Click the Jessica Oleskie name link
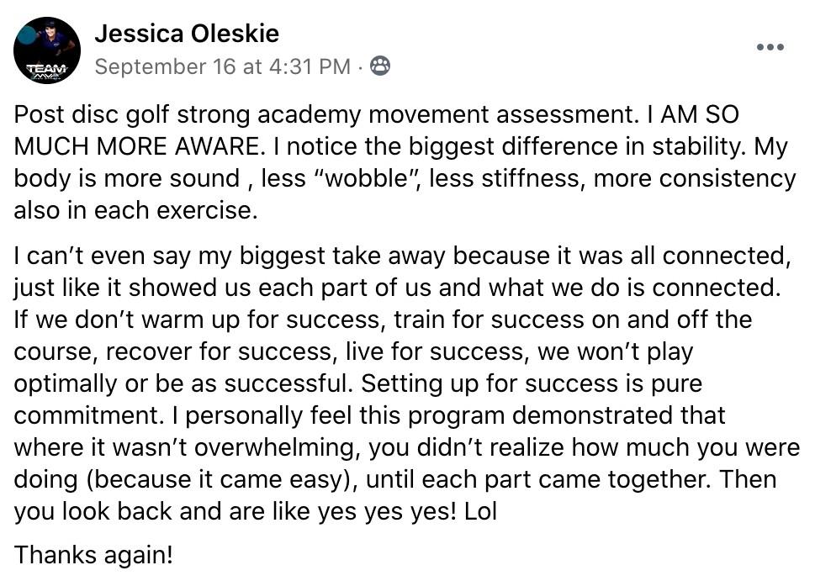This screenshot has width=815, height=581. point(187,34)
